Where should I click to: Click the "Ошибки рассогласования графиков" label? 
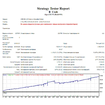pyautogui.click(x=8, y=38)
